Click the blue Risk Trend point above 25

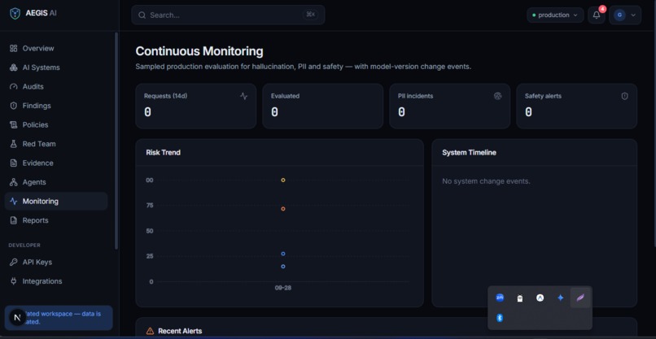[x=283, y=254]
